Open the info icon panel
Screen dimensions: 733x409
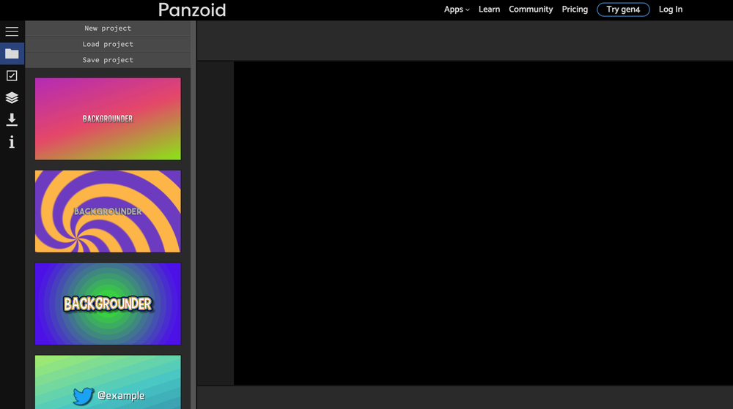click(x=12, y=142)
